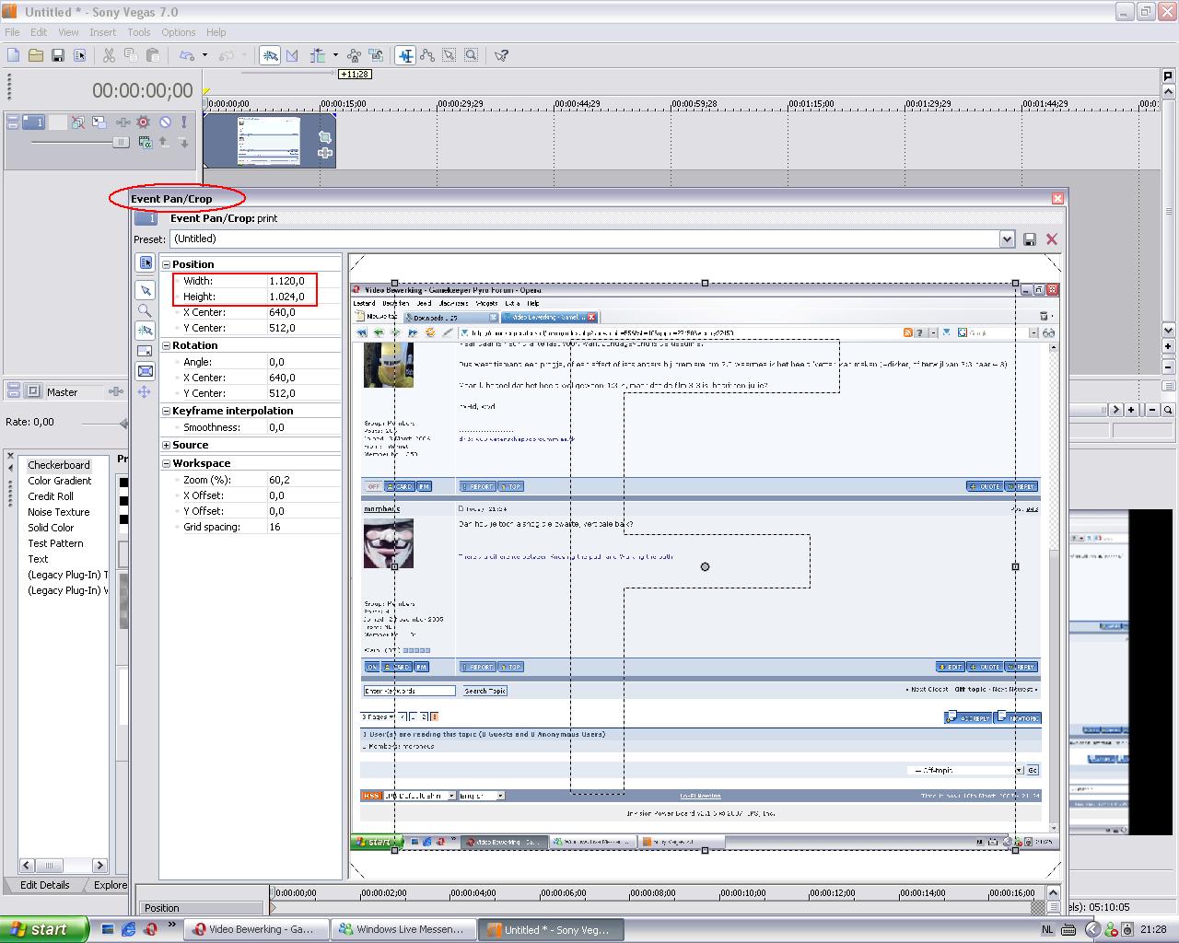Select the Normal Edit tool
1179x943 pixels.
tap(405, 55)
